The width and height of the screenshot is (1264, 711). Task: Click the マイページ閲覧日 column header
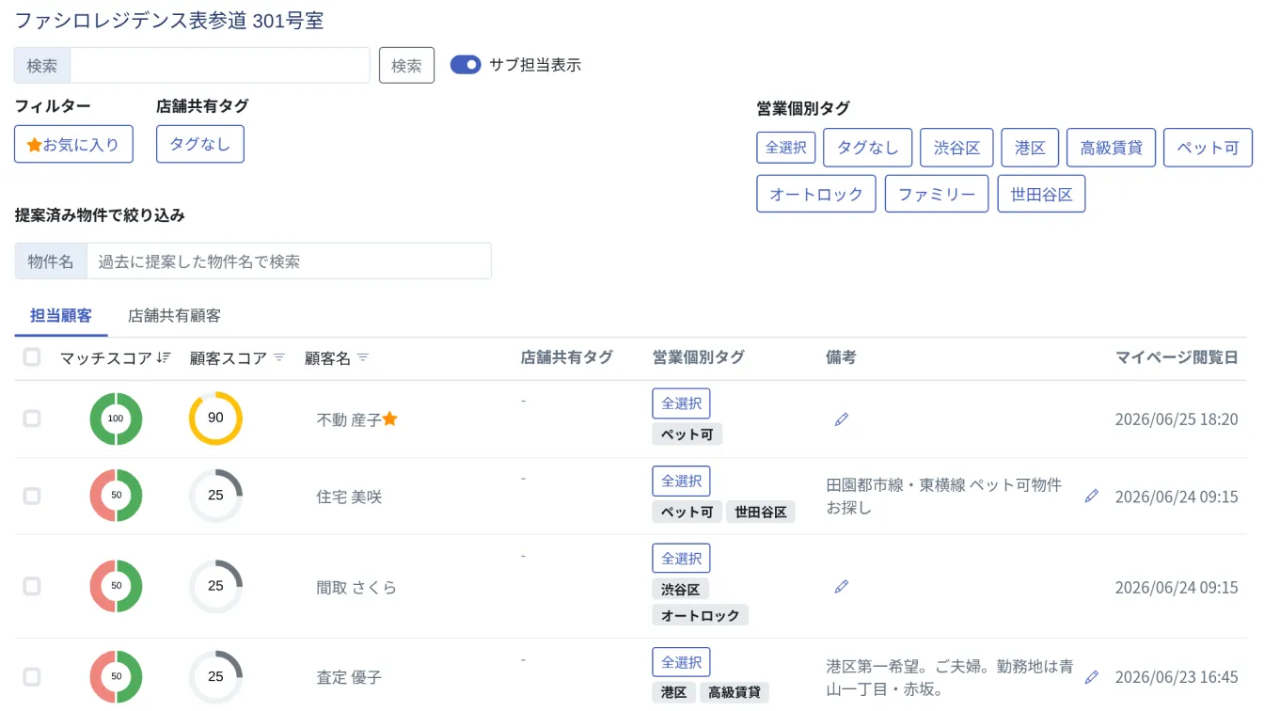click(x=1177, y=357)
